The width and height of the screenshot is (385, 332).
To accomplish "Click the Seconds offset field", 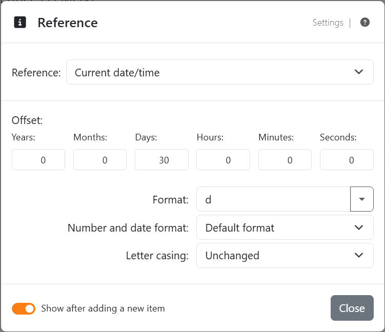I will 347,160.
